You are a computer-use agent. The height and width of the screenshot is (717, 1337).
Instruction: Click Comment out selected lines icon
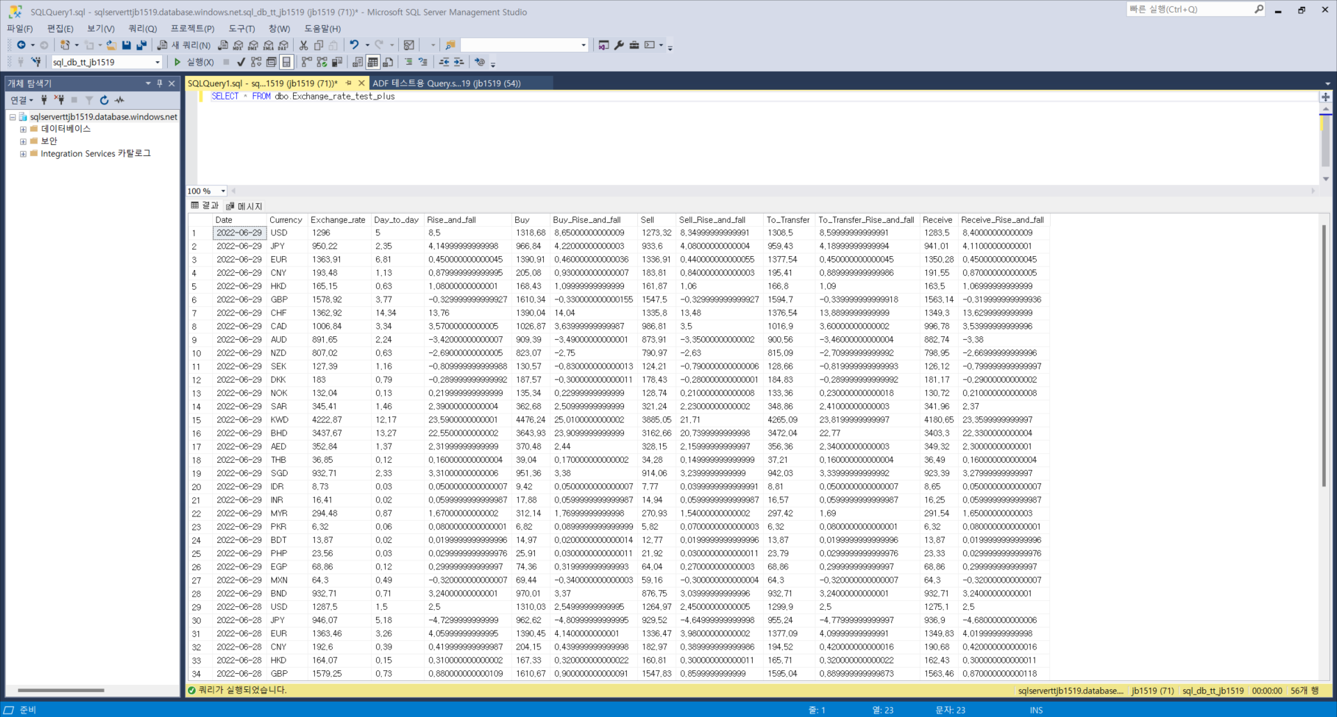(x=408, y=62)
